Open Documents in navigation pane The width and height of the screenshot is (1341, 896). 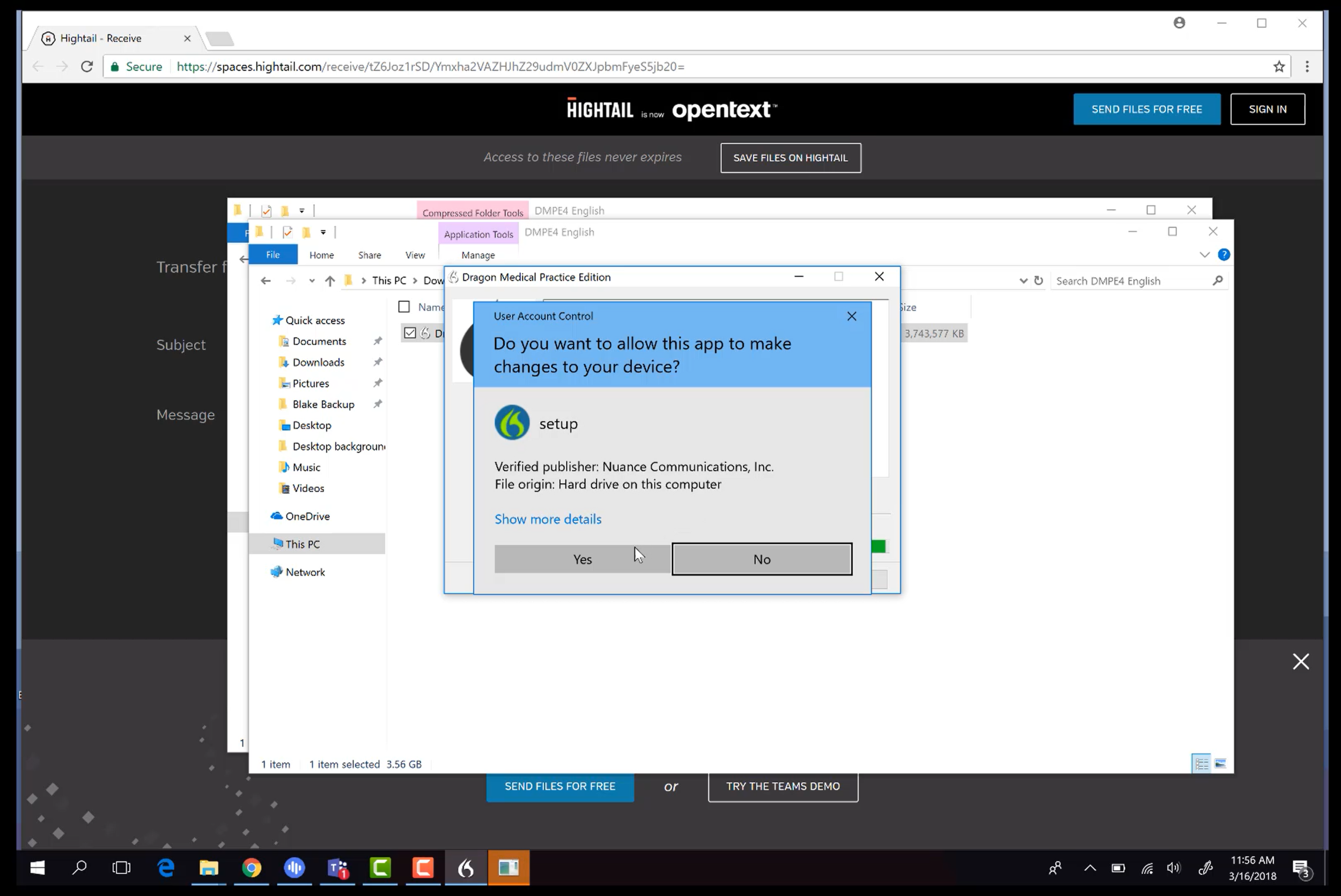click(x=319, y=341)
